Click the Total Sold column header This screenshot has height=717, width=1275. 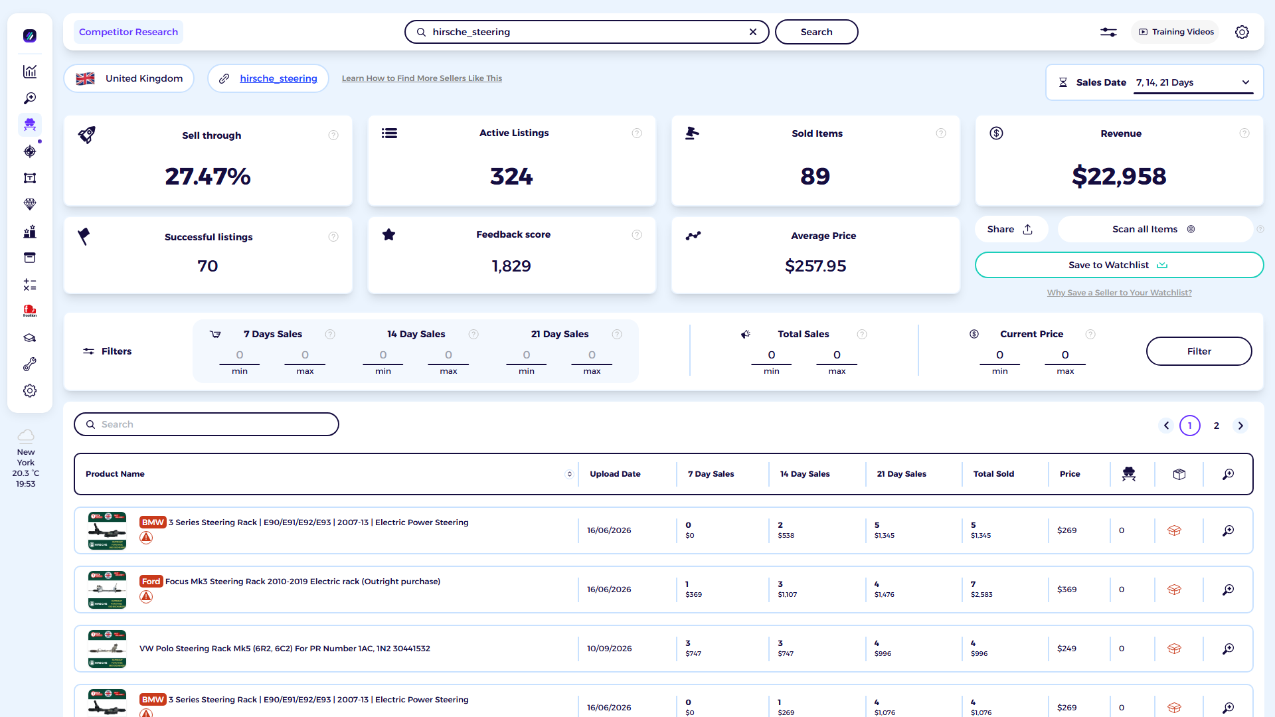[993, 474]
